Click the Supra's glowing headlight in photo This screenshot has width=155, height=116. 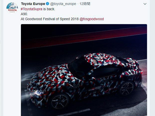tap(38, 93)
